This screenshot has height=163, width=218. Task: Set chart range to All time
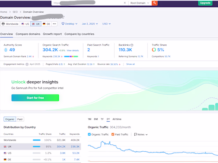[117, 119]
